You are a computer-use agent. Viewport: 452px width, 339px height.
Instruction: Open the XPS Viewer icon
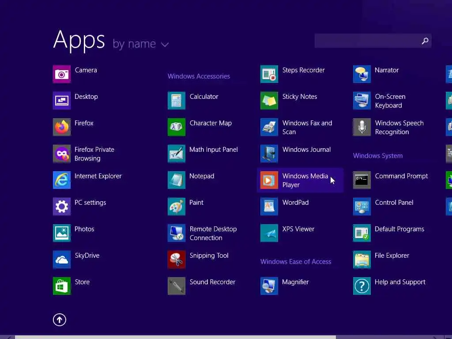[x=269, y=233]
